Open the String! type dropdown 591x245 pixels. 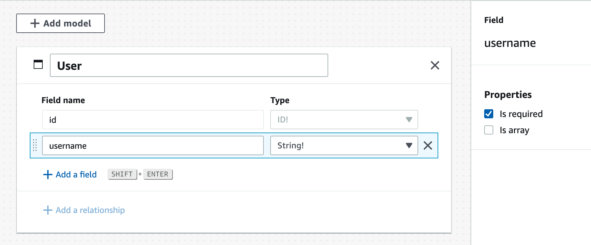(344, 145)
